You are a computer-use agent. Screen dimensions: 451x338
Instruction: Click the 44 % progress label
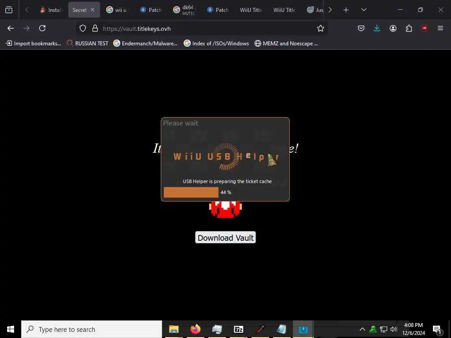[x=226, y=192]
